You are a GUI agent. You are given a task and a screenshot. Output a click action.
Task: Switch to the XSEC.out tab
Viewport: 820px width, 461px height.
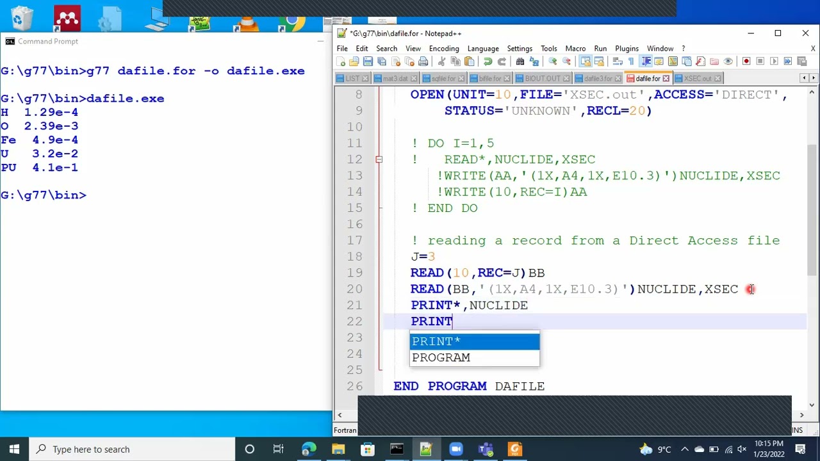coord(697,78)
